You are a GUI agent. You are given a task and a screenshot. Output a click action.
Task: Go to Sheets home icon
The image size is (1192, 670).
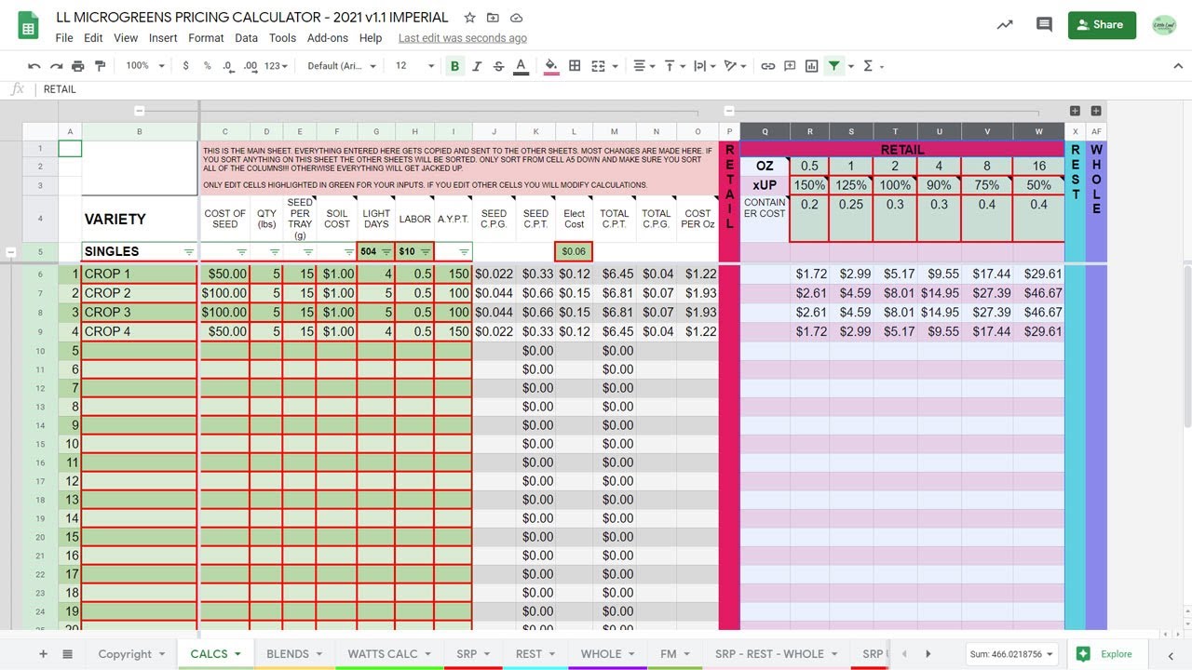point(28,26)
